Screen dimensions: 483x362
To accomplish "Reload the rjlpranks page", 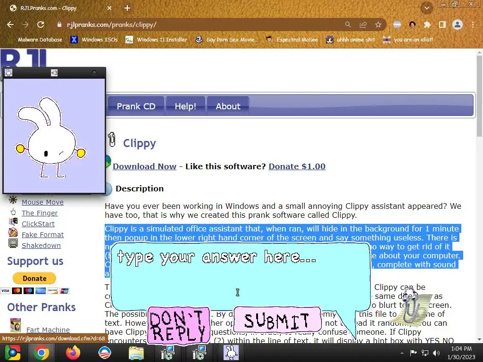I will (41, 25).
